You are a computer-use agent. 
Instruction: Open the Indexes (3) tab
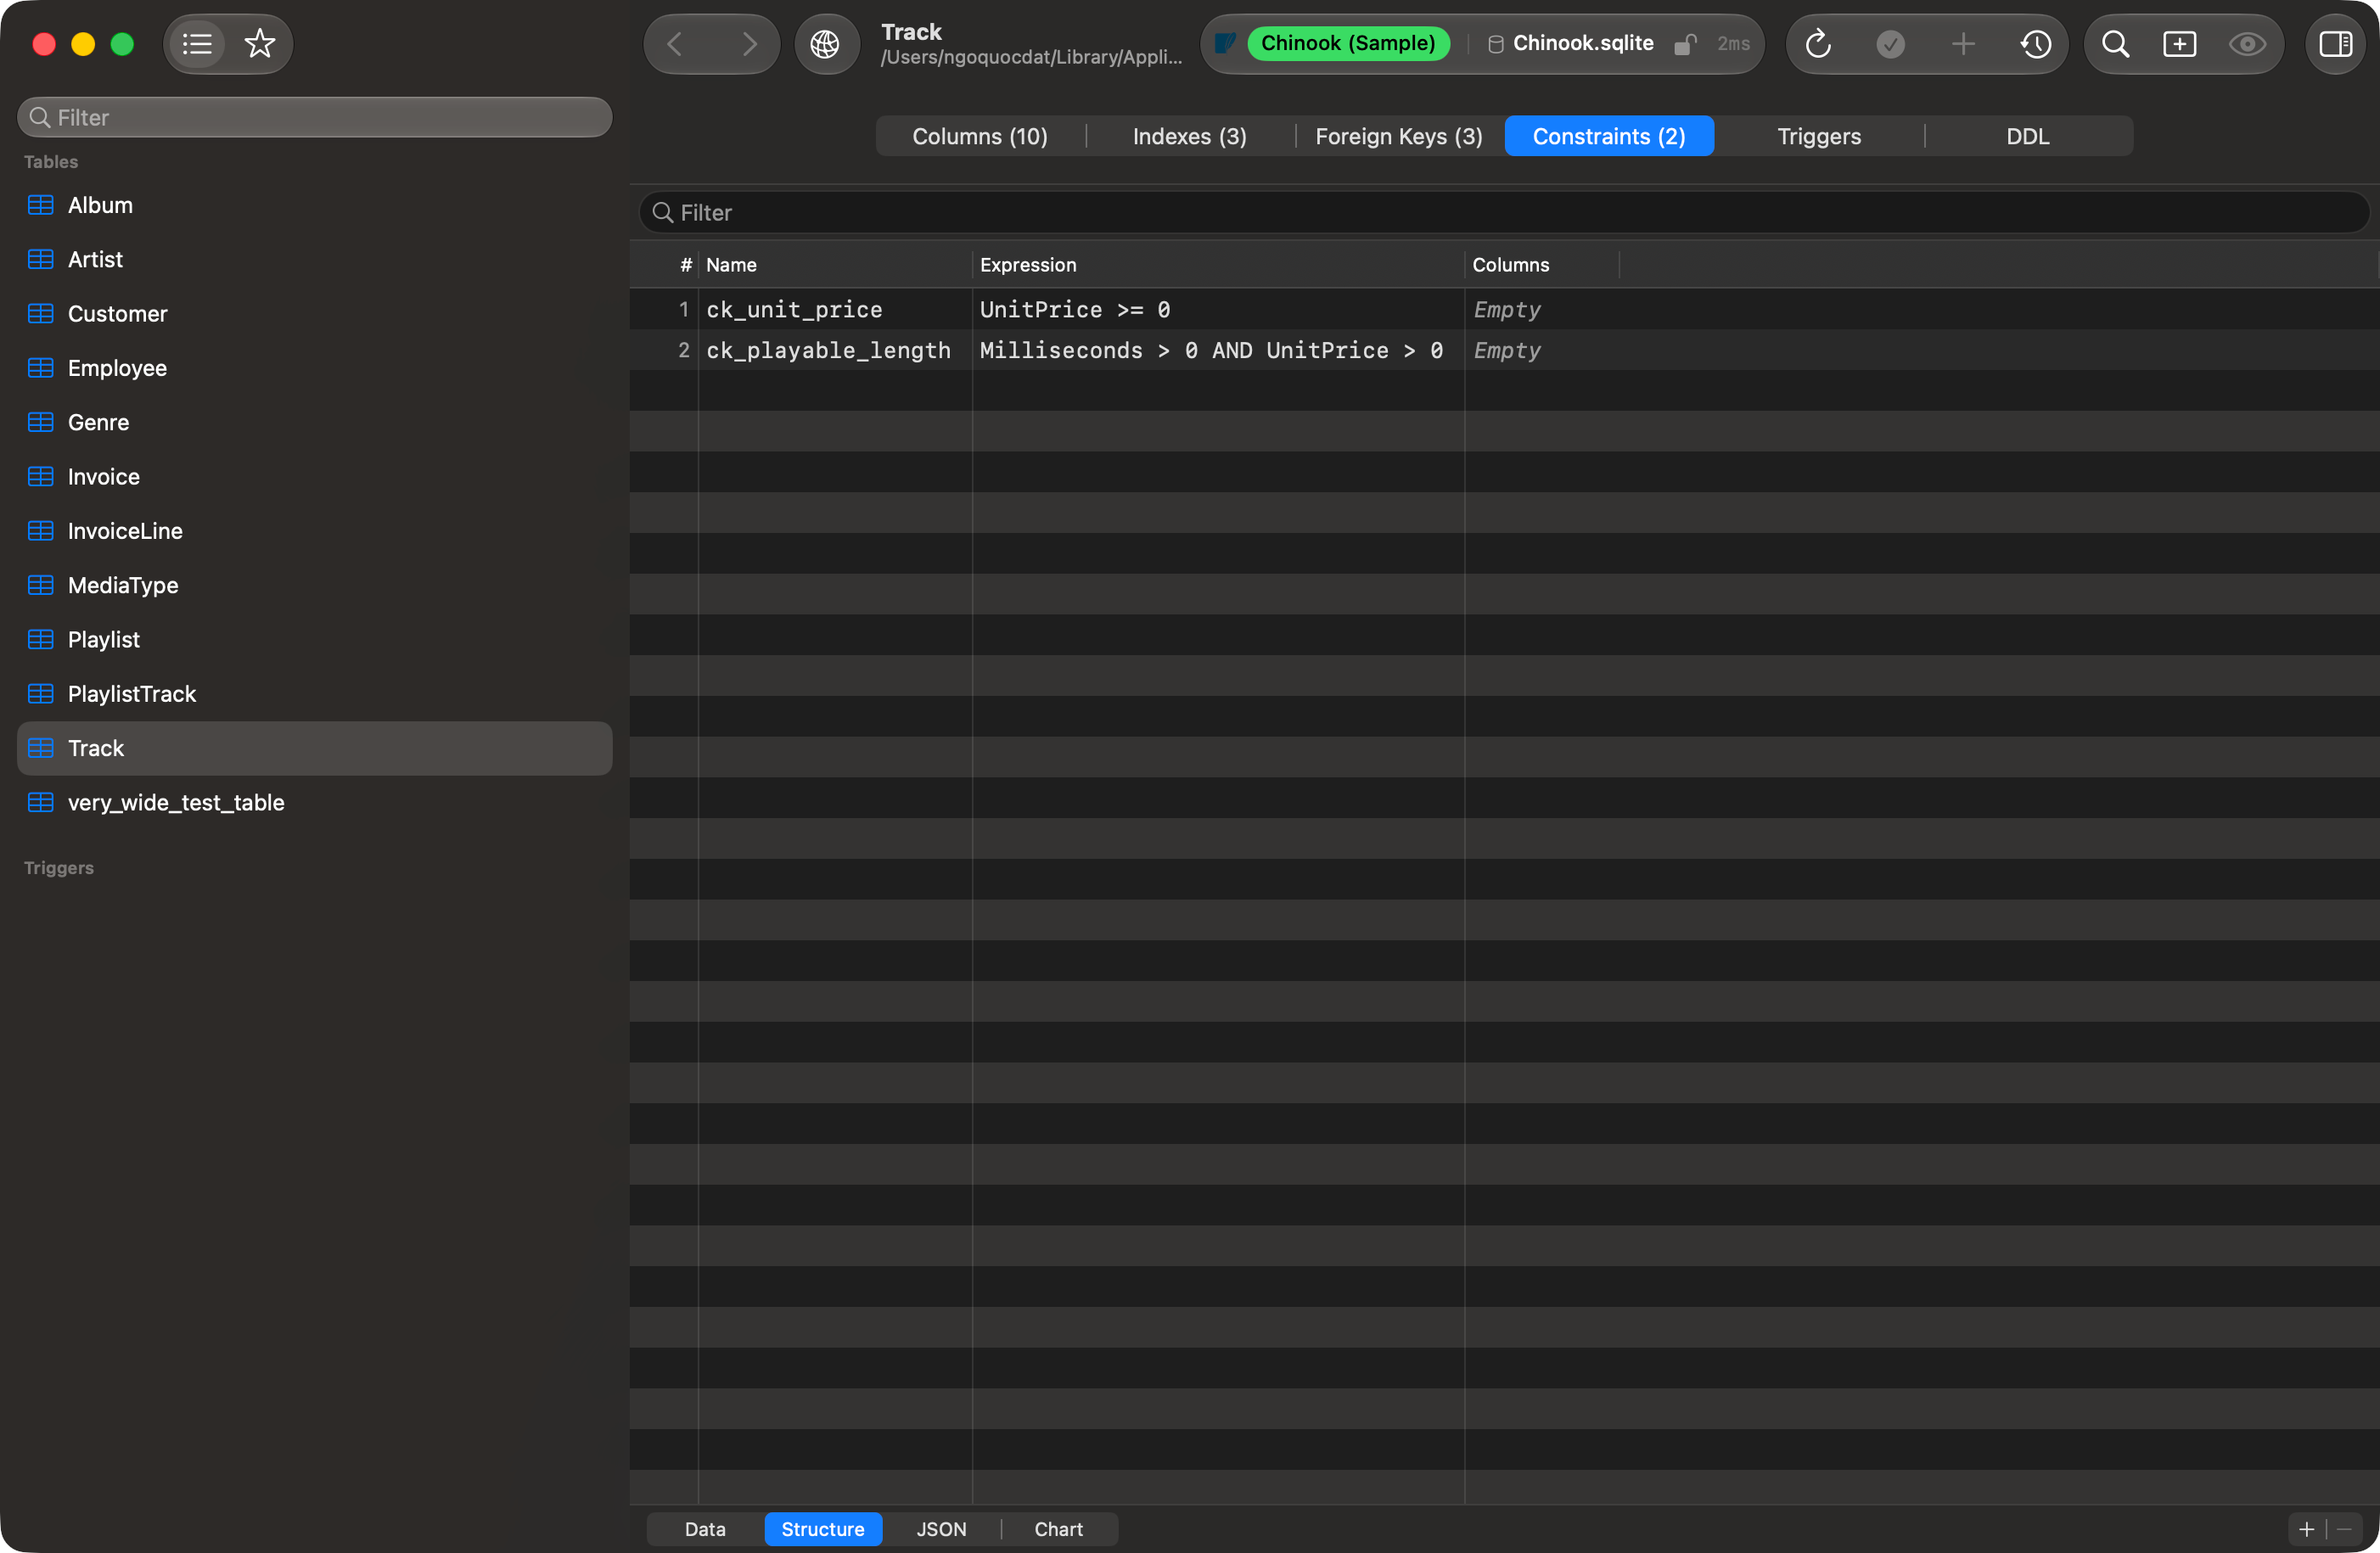(x=1190, y=136)
